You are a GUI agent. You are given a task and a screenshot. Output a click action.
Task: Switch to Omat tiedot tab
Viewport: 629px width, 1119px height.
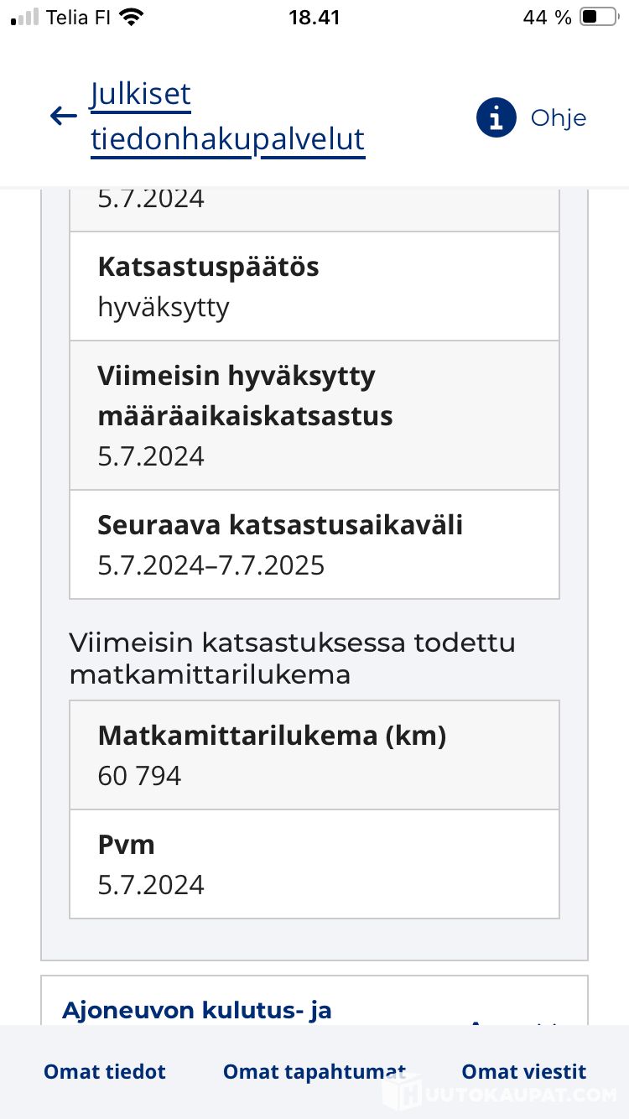point(105,1071)
